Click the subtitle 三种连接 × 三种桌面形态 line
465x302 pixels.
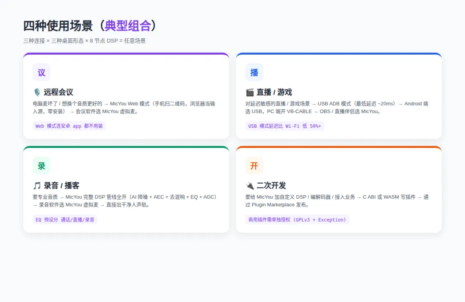pyautogui.click(x=84, y=41)
